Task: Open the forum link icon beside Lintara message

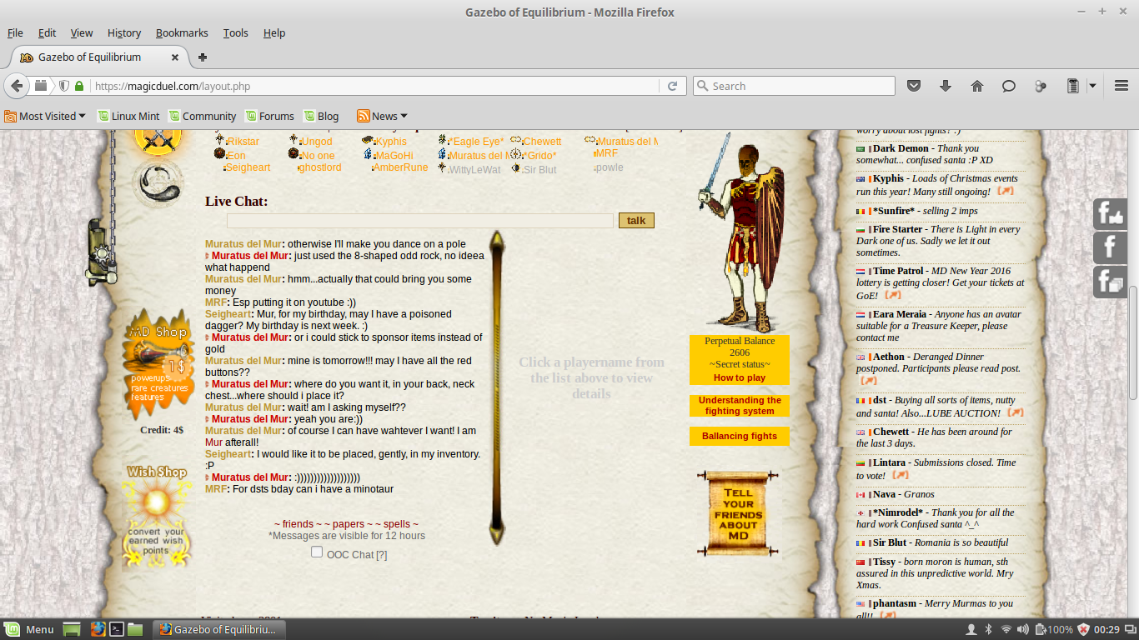Action: tap(900, 475)
